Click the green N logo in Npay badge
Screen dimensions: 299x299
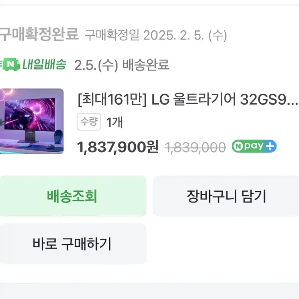tap(238, 147)
